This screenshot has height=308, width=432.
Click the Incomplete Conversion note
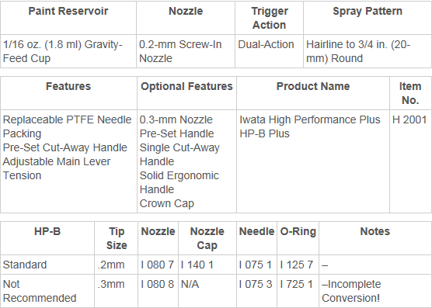(x=351, y=291)
